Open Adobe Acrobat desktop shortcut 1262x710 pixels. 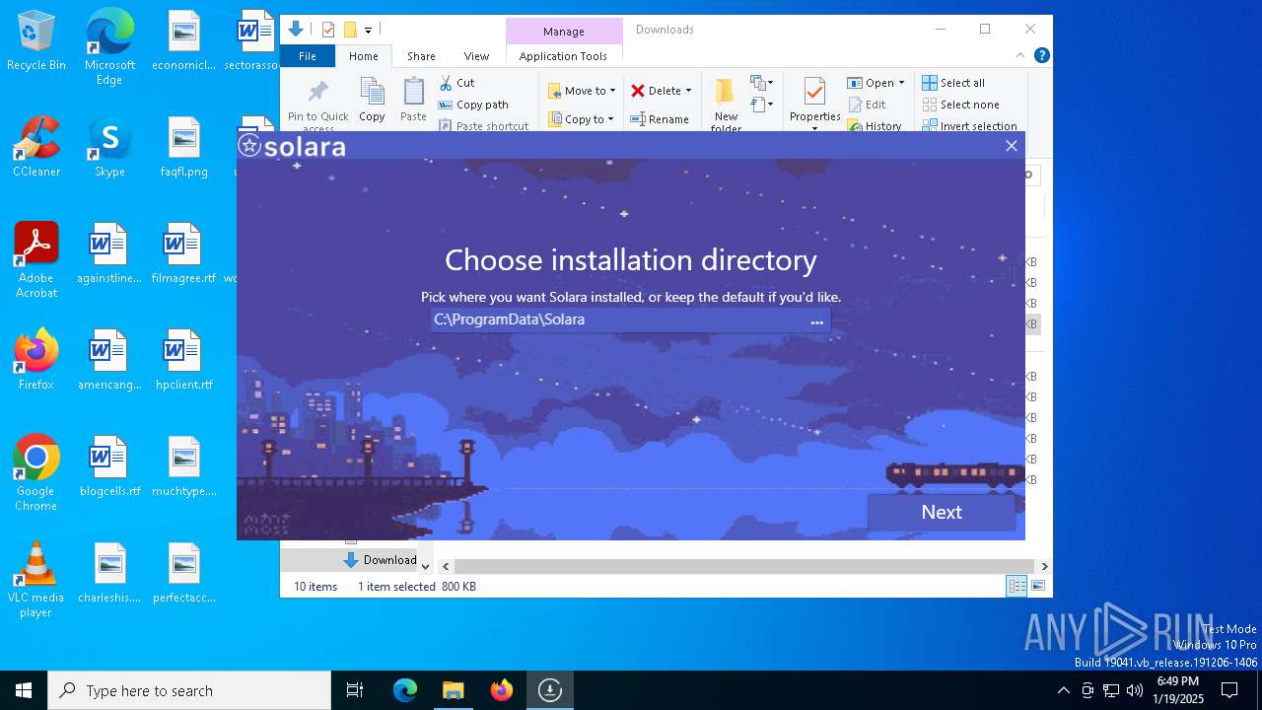click(36, 260)
